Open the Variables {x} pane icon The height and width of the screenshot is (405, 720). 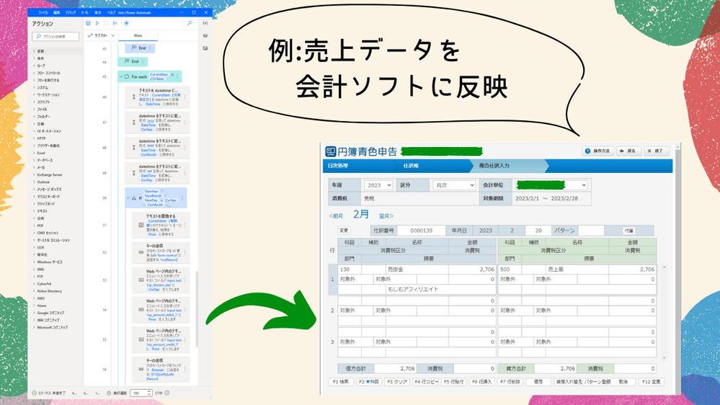click(x=205, y=23)
